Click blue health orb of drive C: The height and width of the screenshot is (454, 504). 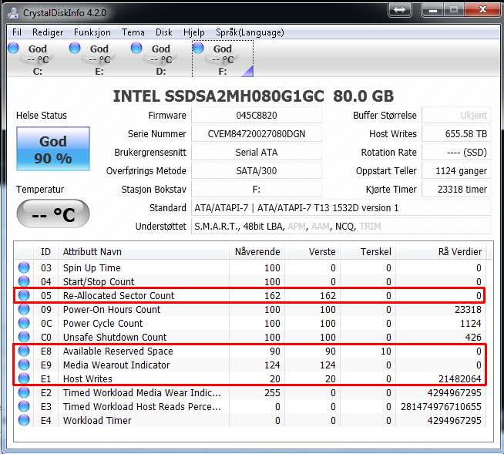tap(14, 48)
